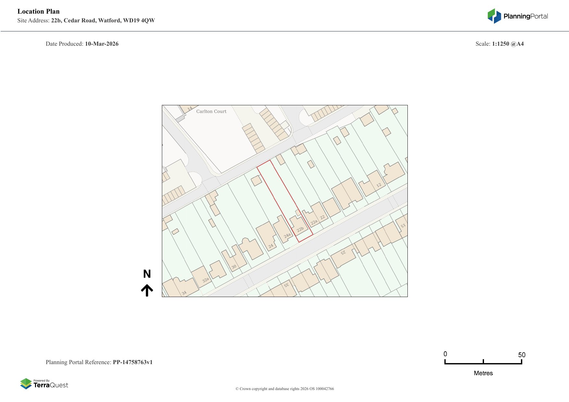Select the Planning Portal Reference PP-14758763v1
The image size is (569, 402).
click(x=132, y=362)
